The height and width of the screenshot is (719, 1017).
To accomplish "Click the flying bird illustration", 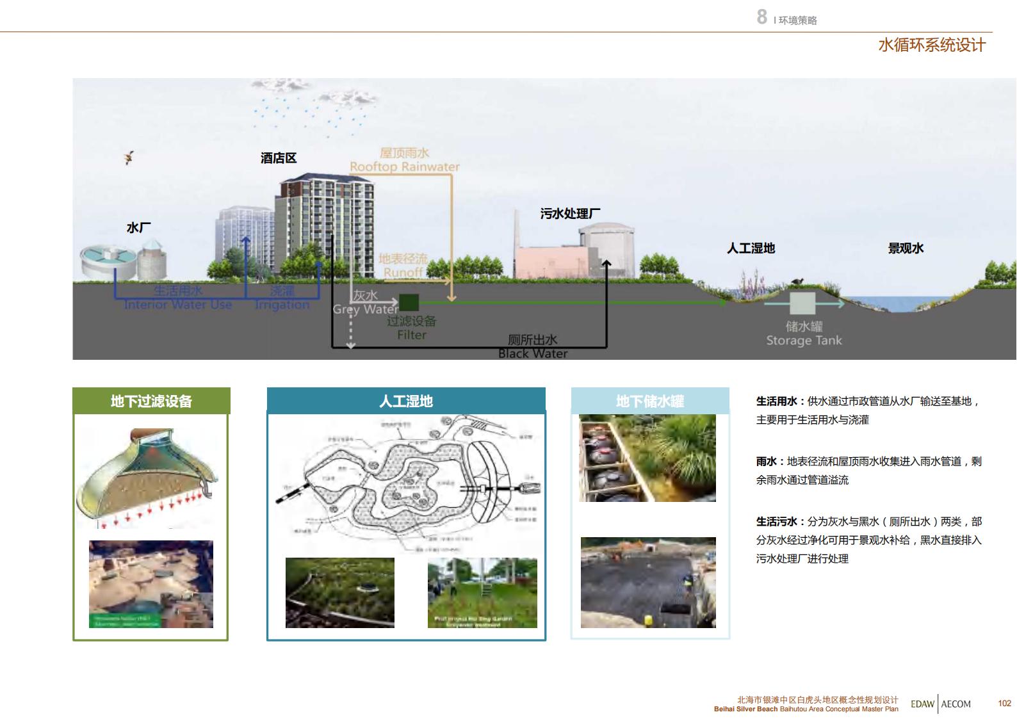I will pos(129,157).
